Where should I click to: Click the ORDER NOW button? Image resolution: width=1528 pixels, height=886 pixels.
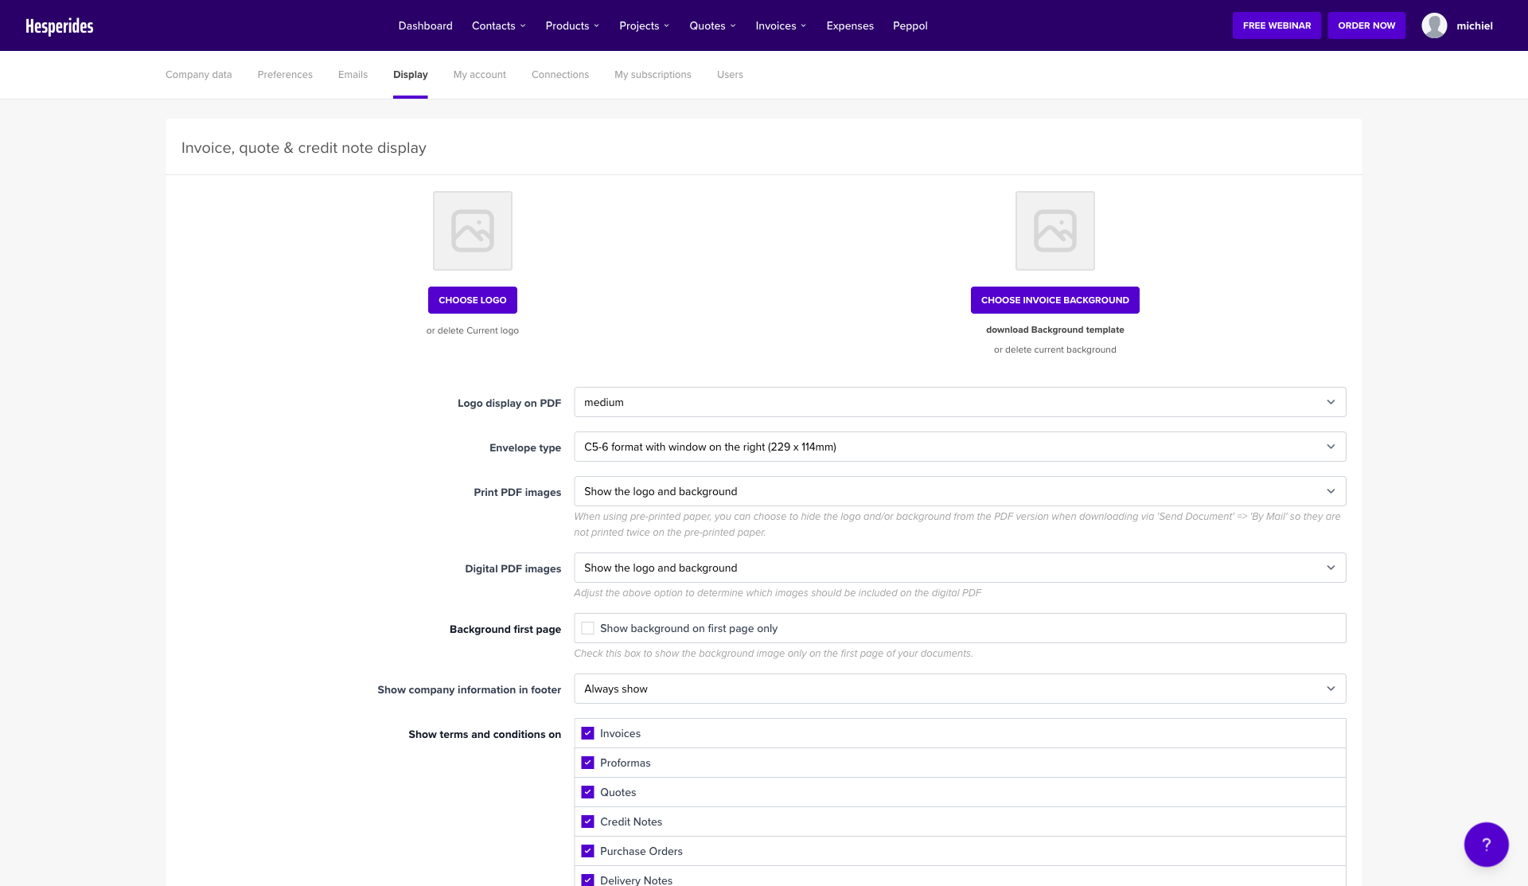tap(1366, 25)
